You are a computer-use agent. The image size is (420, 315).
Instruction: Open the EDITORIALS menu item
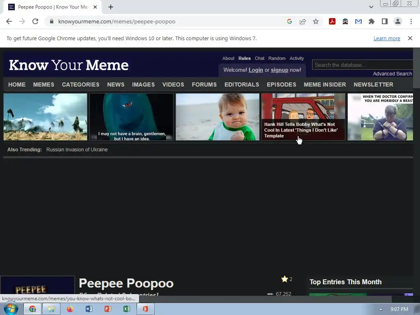(x=242, y=84)
